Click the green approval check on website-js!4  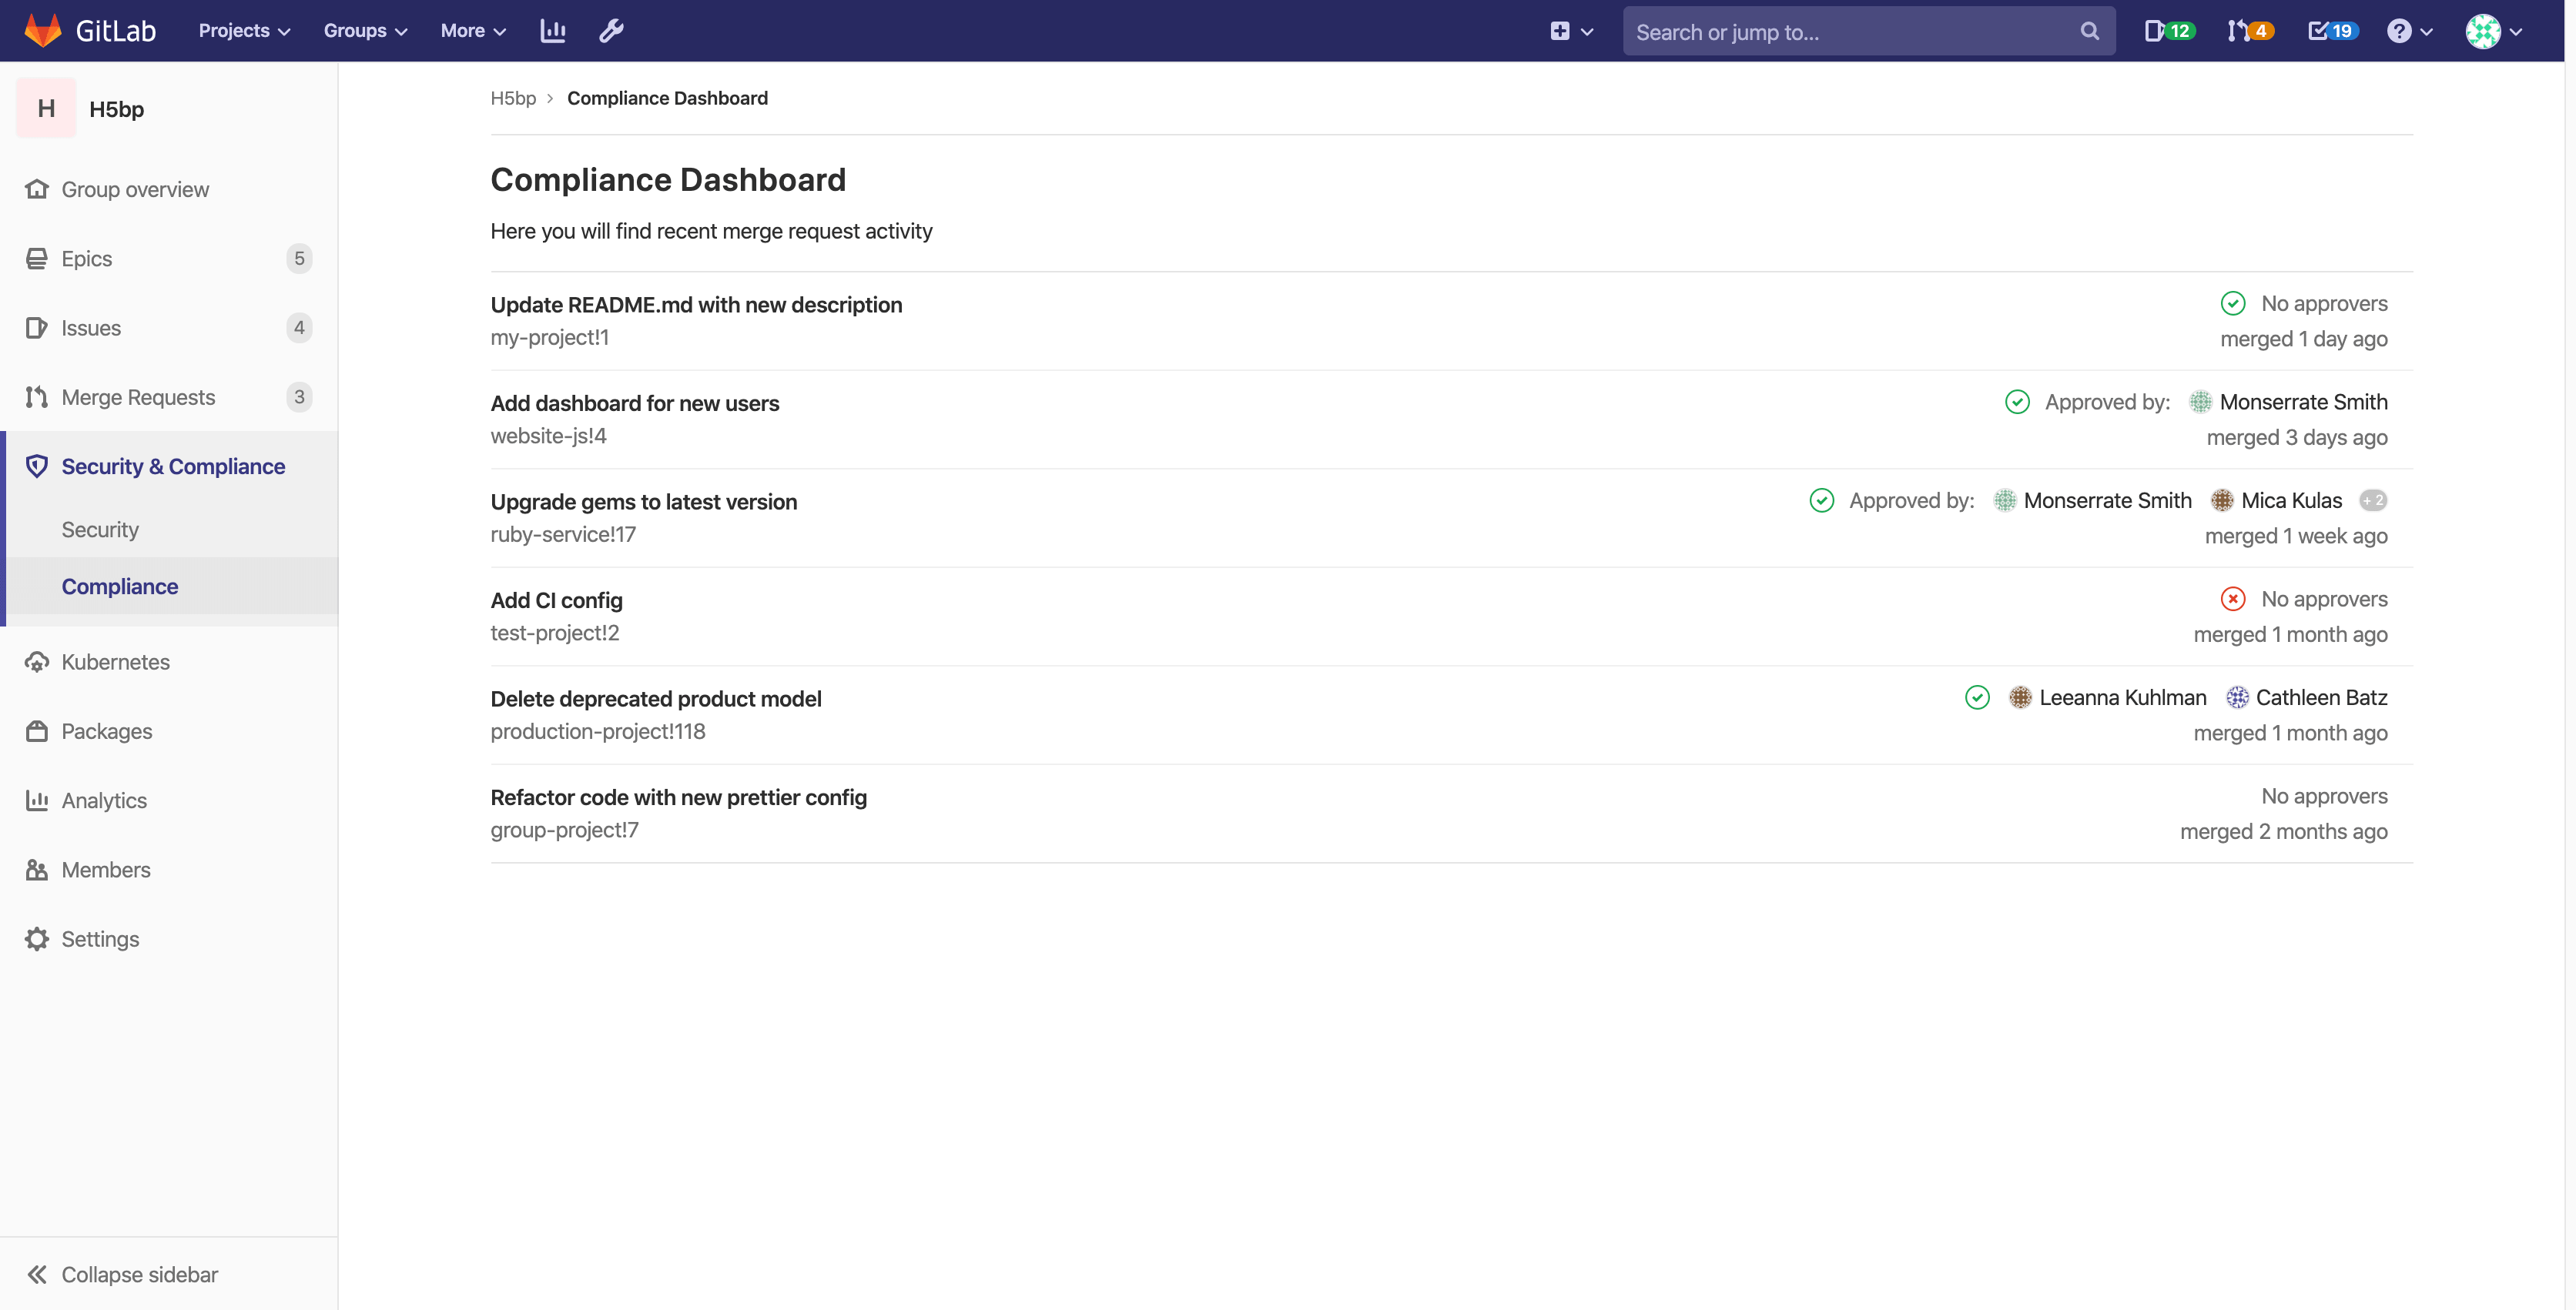2017,402
